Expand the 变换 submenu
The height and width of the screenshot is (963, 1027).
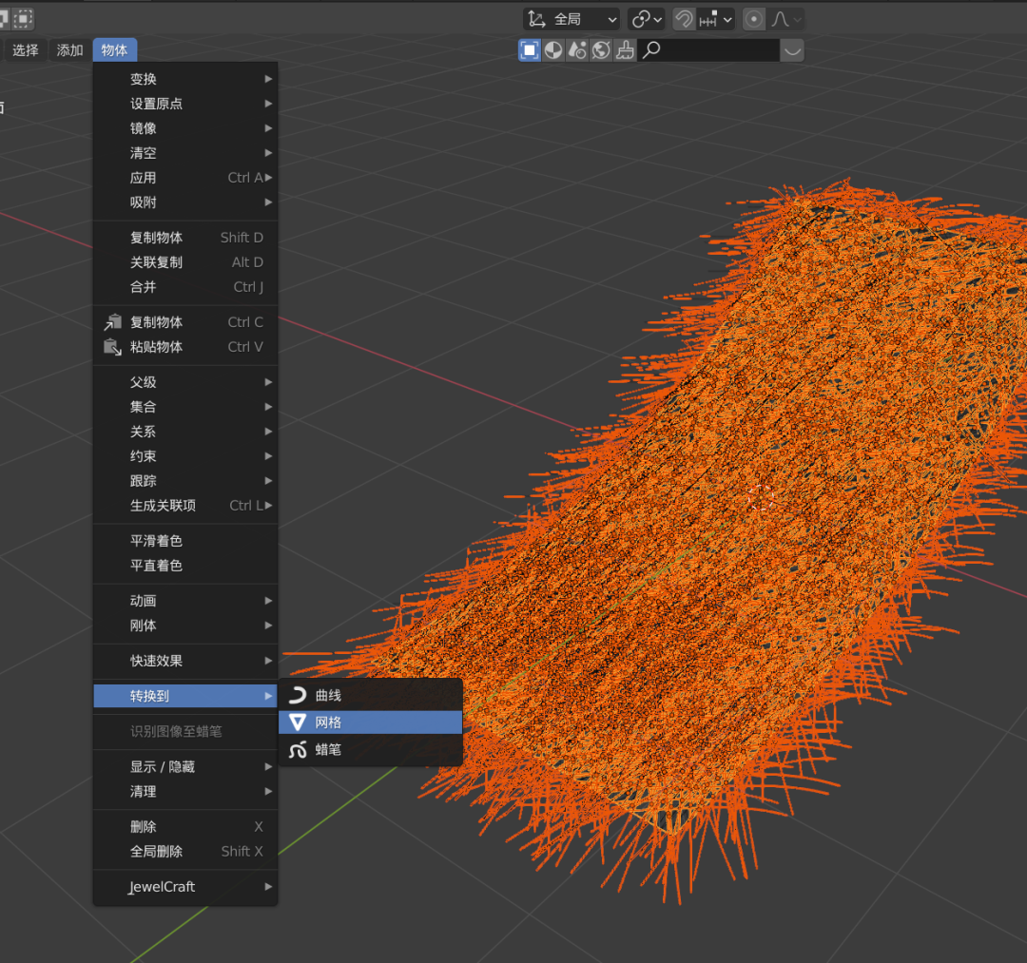[185, 79]
